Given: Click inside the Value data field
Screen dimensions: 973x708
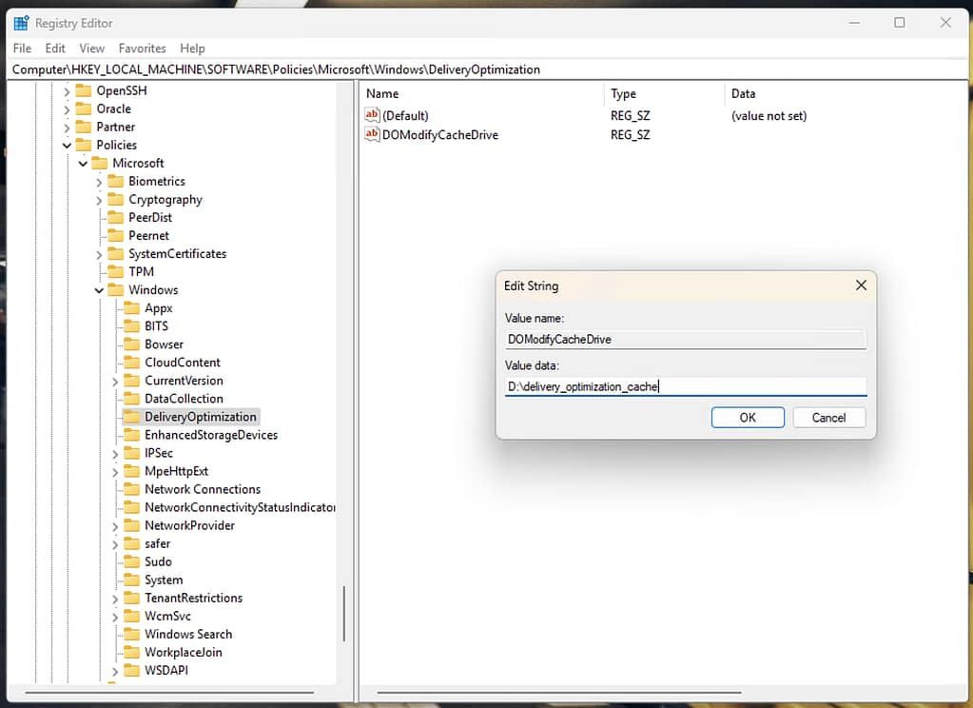Looking at the screenshot, I should pos(685,386).
